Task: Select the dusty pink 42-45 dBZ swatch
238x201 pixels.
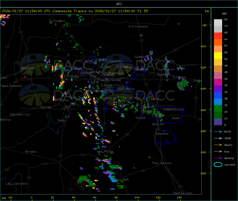Action: (218, 76)
